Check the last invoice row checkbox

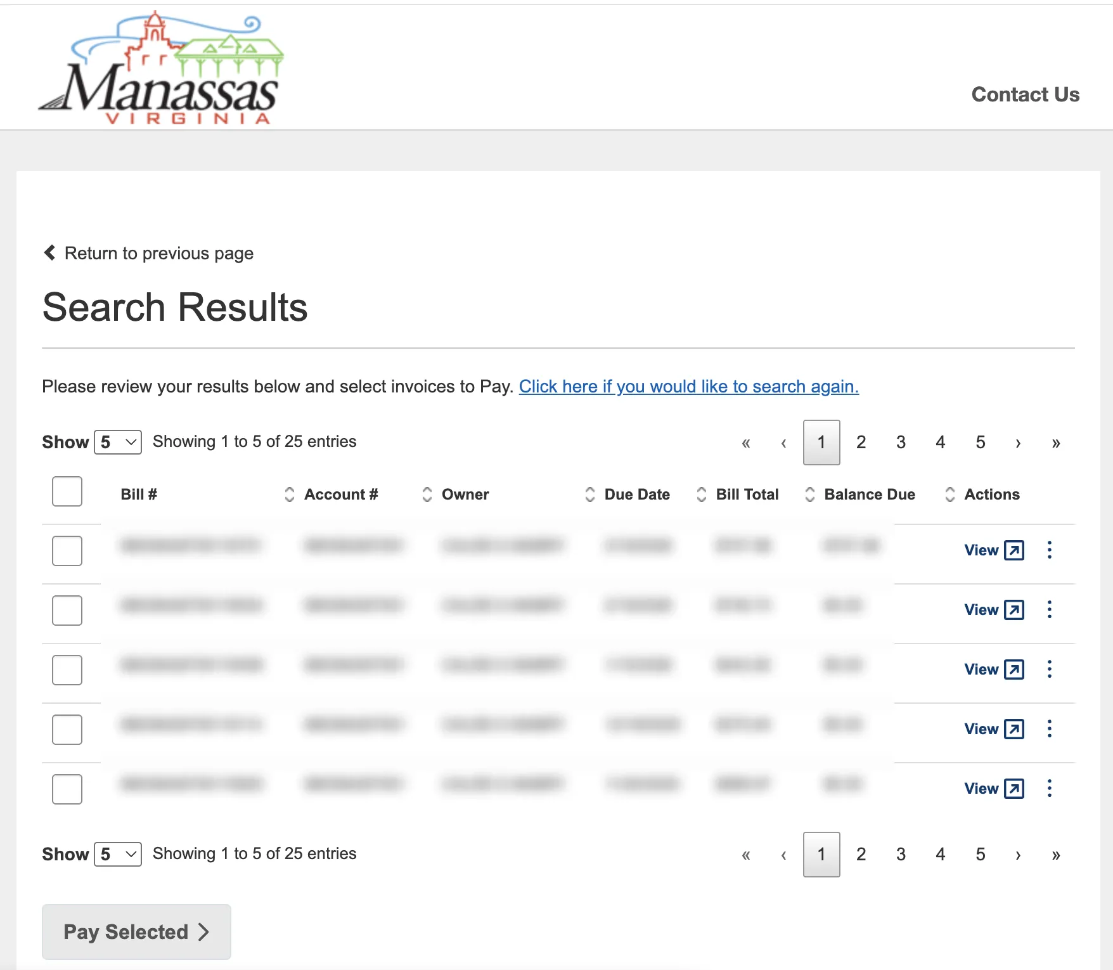[67, 789]
